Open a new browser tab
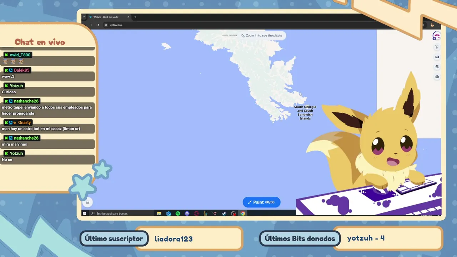The height and width of the screenshot is (257, 457). (x=135, y=17)
